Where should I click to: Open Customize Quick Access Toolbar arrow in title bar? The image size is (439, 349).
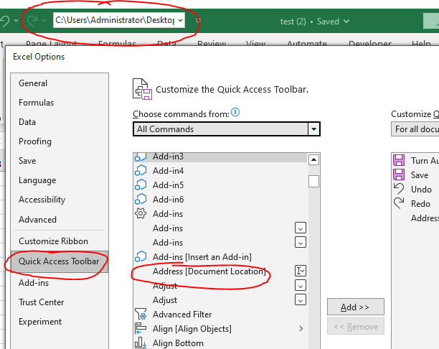pos(198,20)
